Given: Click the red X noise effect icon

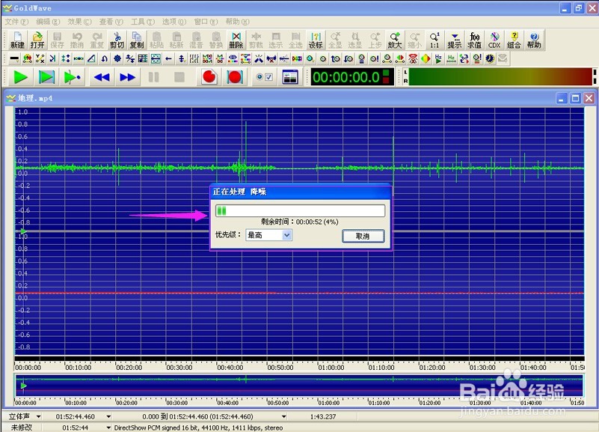Looking at the screenshot, I should point(413,58).
